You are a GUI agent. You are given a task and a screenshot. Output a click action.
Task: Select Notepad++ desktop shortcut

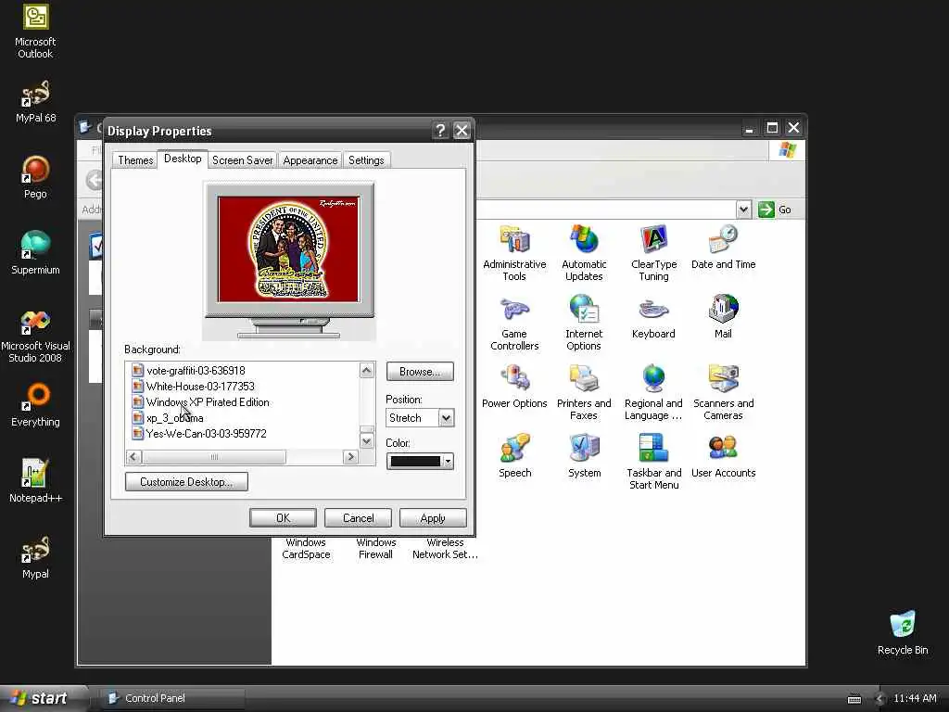point(35,481)
